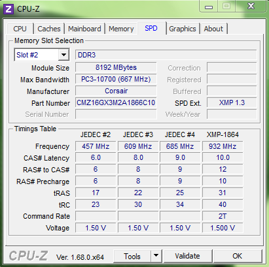The height and width of the screenshot is (267, 269).
Task: Click the tRC value 23
Action: pyautogui.click(x=96, y=204)
